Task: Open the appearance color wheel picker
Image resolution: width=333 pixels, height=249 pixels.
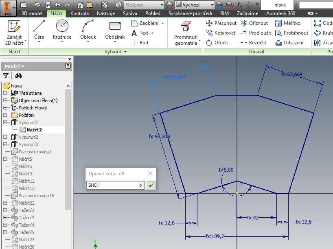Action: (x=169, y=4)
